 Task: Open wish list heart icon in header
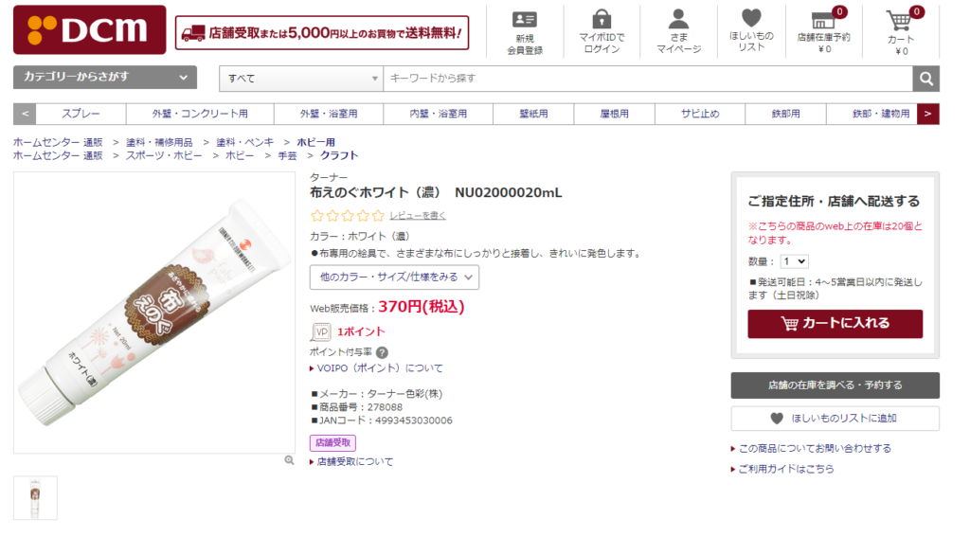[751, 18]
